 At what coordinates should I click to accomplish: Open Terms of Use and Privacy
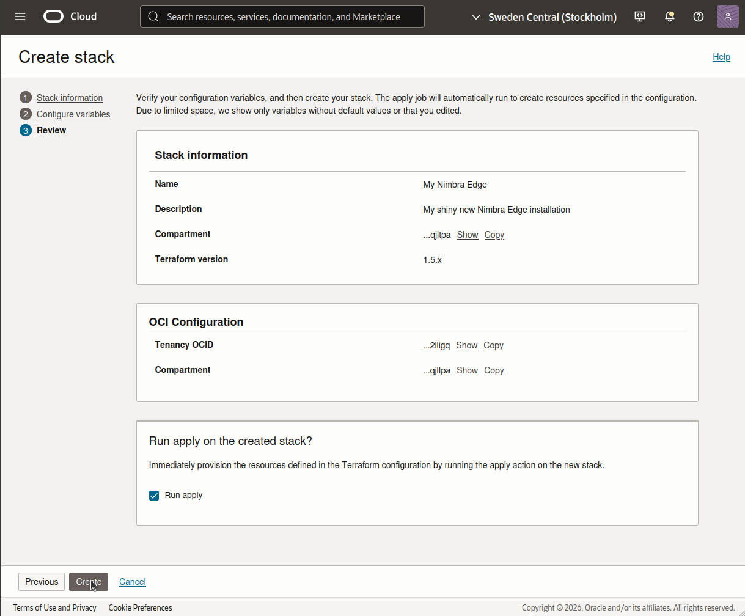54,607
